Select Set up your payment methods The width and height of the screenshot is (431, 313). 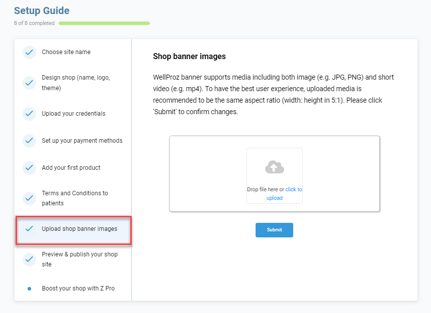tap(82, 141)
